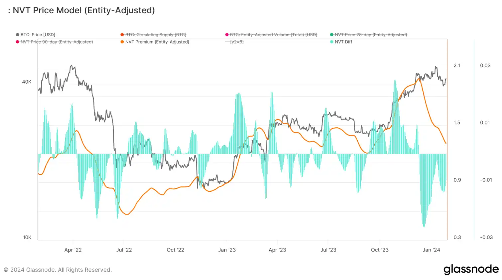Hide NVT Premium (Entity-Adjusted) line
The width and height of the screenshot is (502, 280).
pyautogui.click(x=157, y=42)
